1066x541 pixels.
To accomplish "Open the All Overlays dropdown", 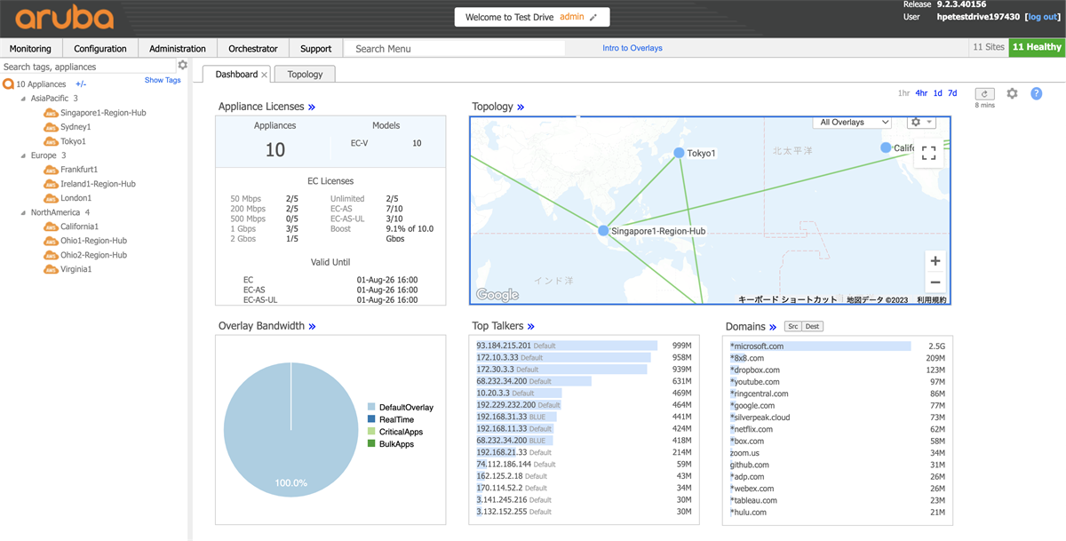I will click(x=853, y=122).
